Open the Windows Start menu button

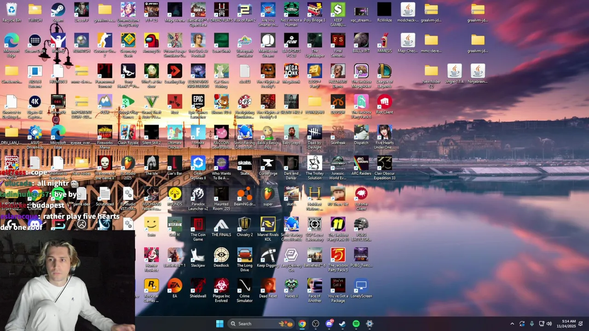(x=219, y=324)
